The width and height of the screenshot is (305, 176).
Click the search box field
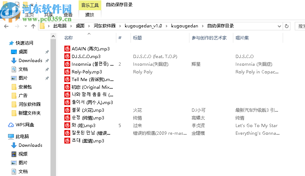pos(300,26)
